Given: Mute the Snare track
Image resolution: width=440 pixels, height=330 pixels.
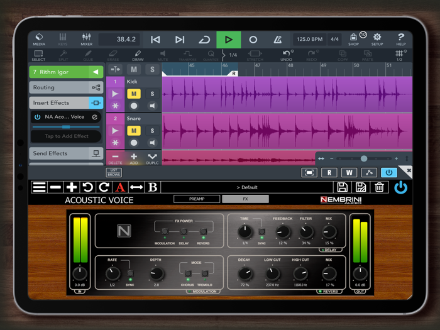Looking at the screenshot, I should [x=134, y=131].
